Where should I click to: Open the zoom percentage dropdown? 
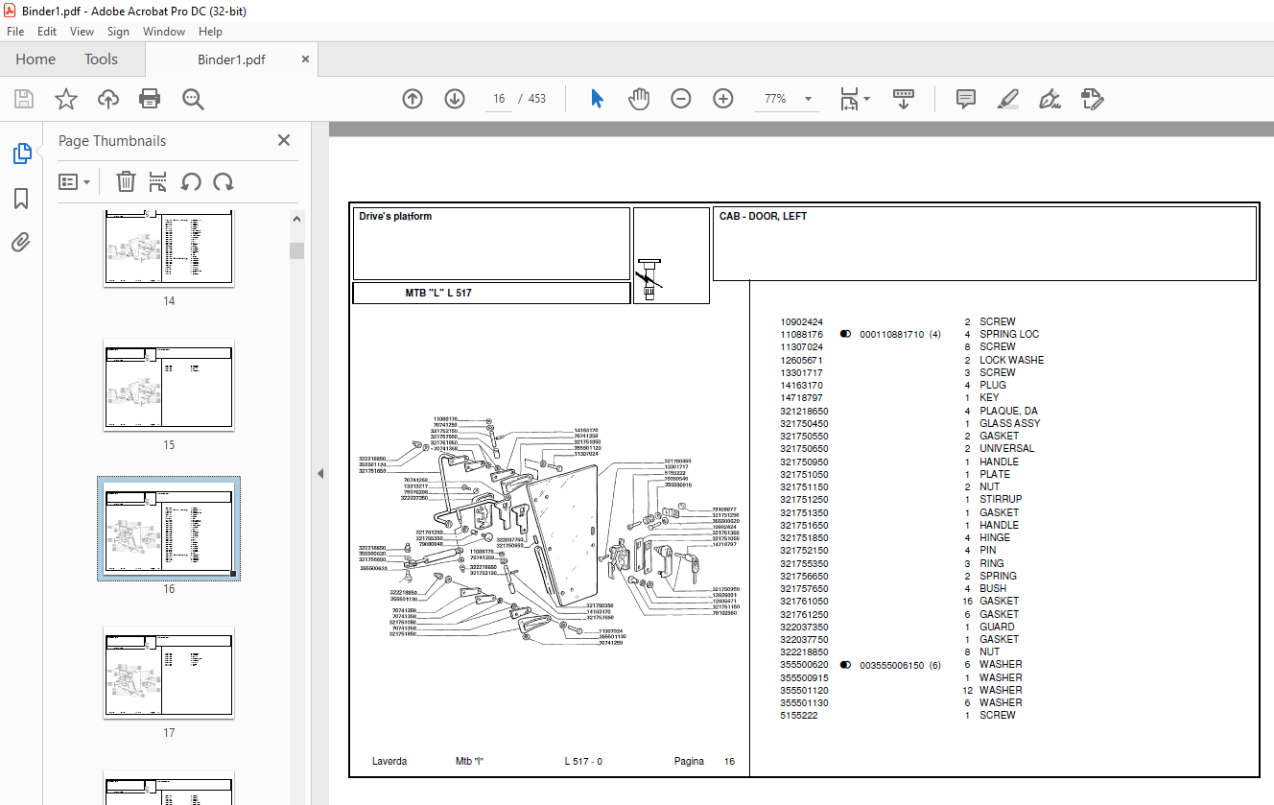point(808,99)
